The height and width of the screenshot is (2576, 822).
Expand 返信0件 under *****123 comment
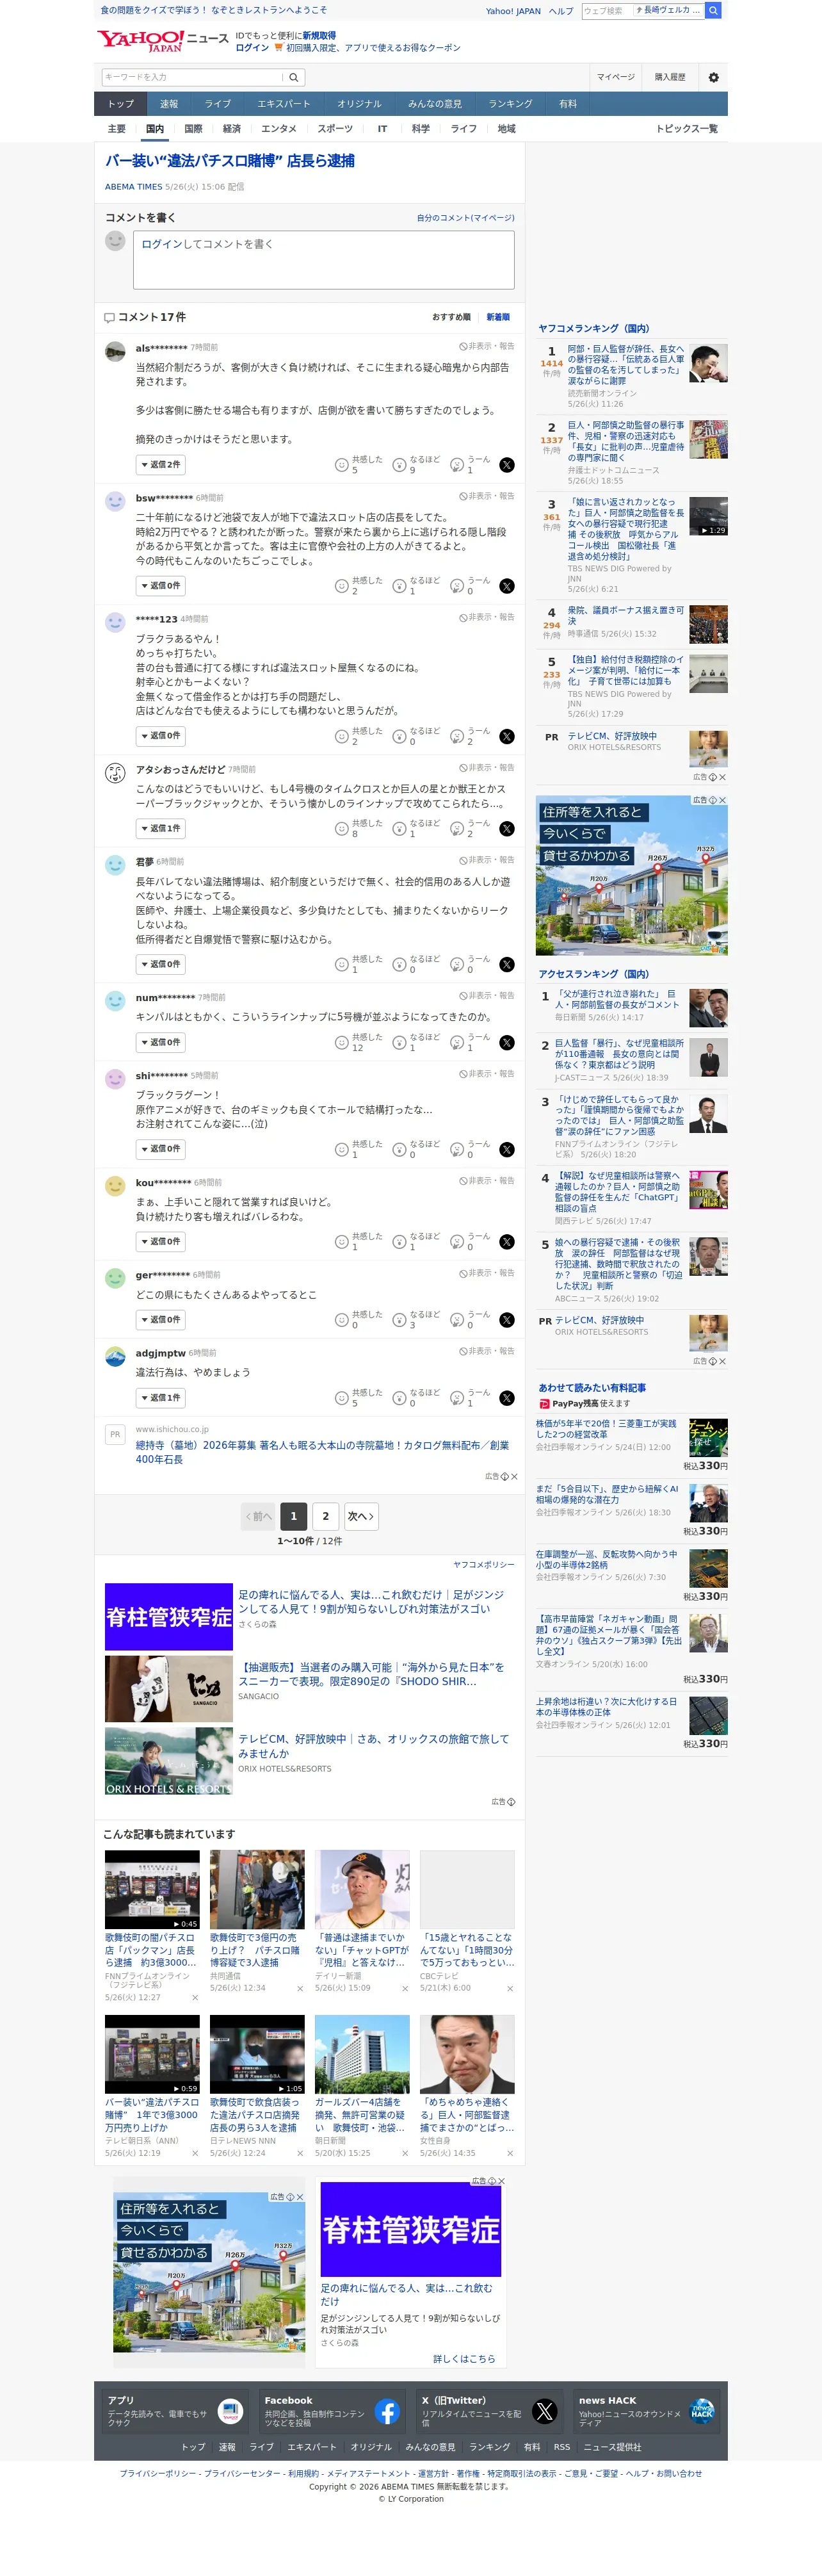(160, 736)
